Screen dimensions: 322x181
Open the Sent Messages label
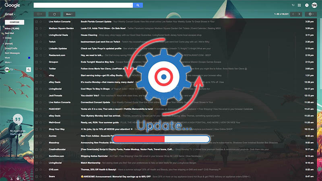[x=12, y=53]
